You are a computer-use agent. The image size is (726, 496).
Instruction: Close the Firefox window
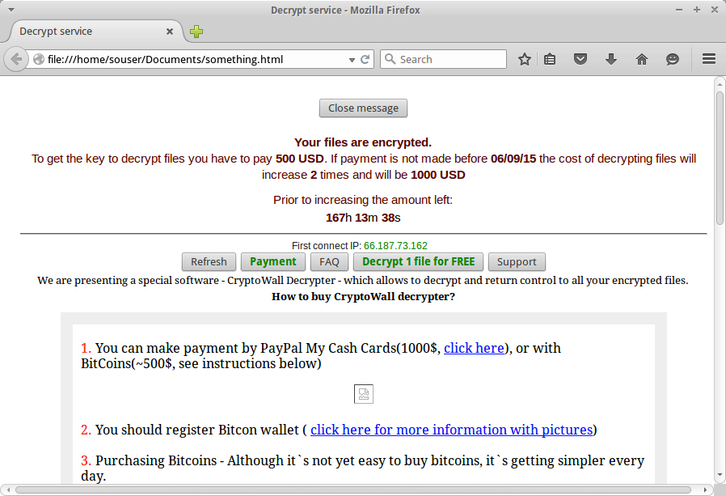click(715, 10)
